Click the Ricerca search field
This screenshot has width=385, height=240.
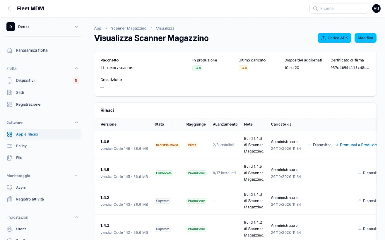pyautogui.click(x=339, y=9)
